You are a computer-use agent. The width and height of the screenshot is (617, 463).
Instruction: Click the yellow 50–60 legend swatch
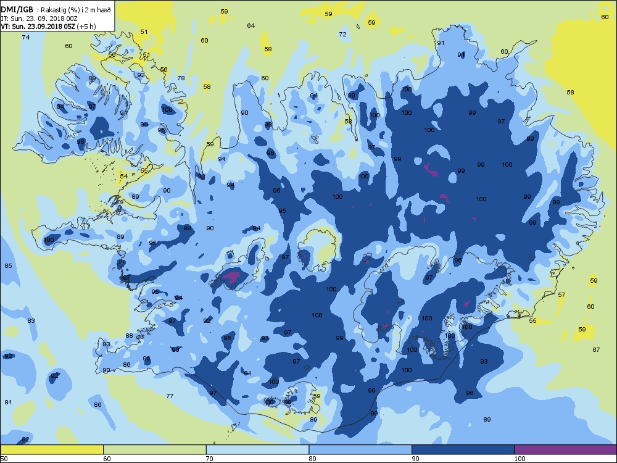[52, 449]
